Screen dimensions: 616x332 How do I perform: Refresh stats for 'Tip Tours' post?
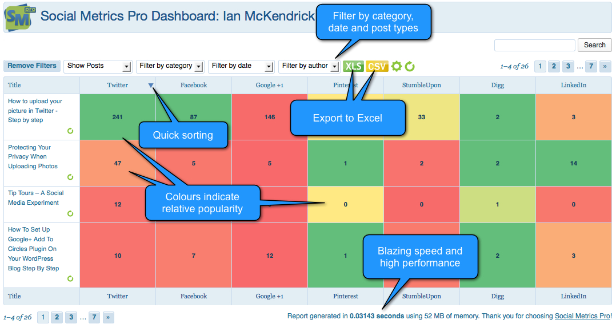70,213
